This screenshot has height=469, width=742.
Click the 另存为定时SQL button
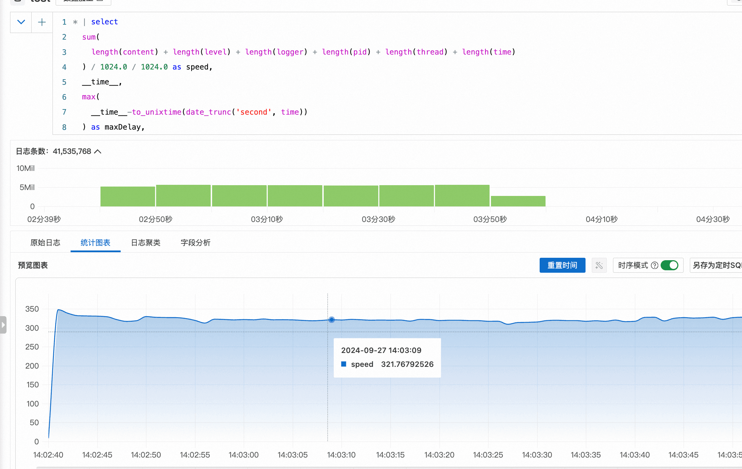(716, 265)
